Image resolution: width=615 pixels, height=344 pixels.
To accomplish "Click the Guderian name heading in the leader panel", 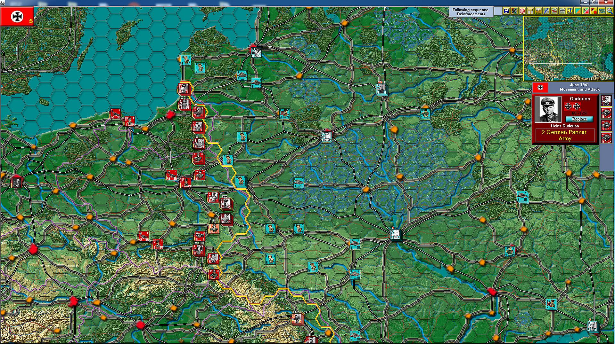I will (580, 99).
